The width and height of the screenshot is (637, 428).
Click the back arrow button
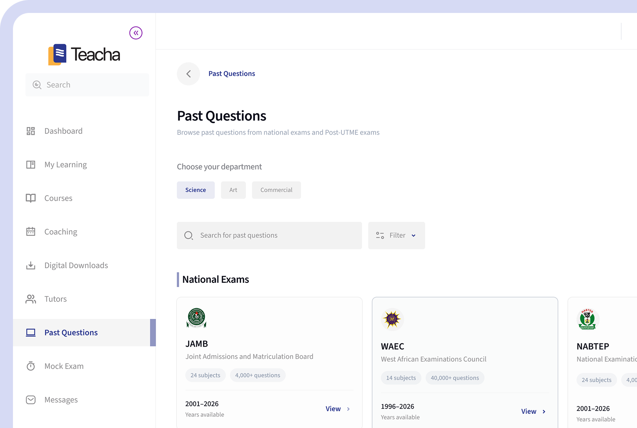click(188, 74)
